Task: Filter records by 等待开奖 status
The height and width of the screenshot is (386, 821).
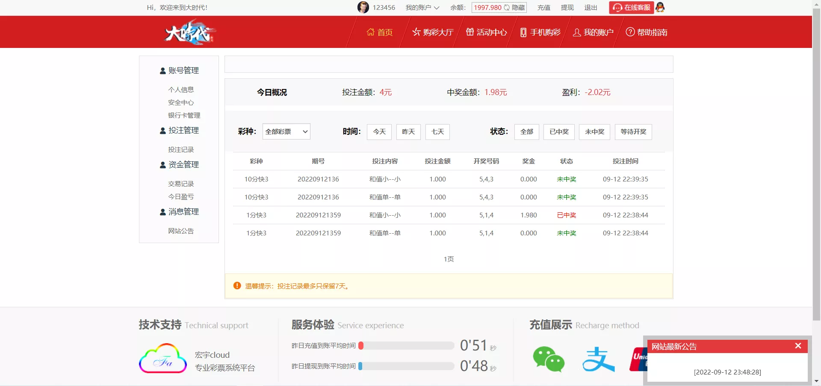Action: click(x=633, y=132)
